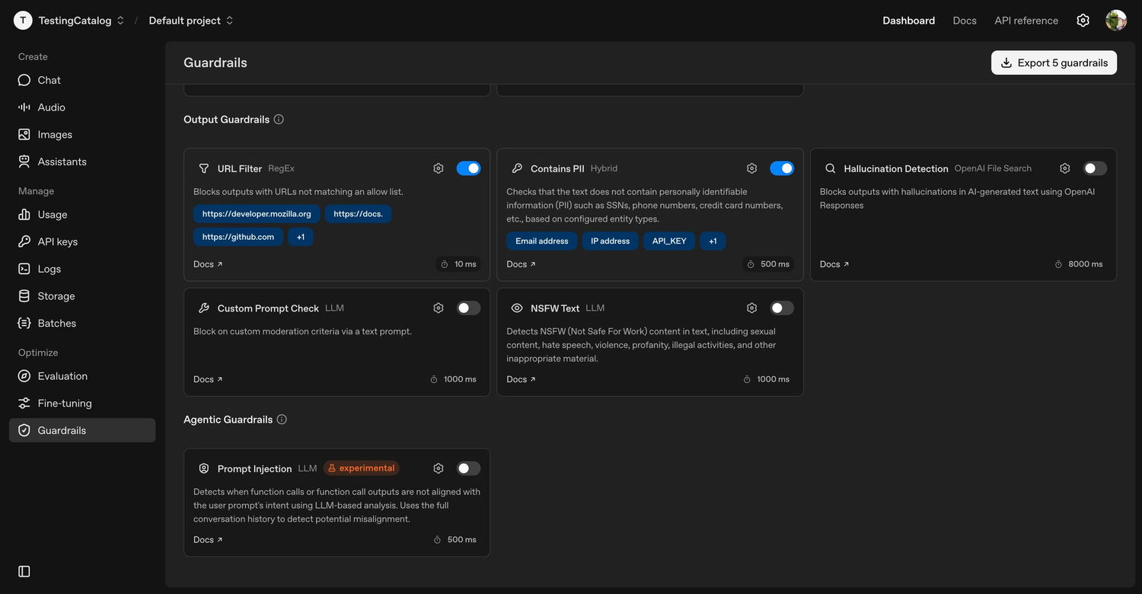This screenshot has height=594, width=1142.
Task: Open the Default project dropdown
Action: coord(191,21)
